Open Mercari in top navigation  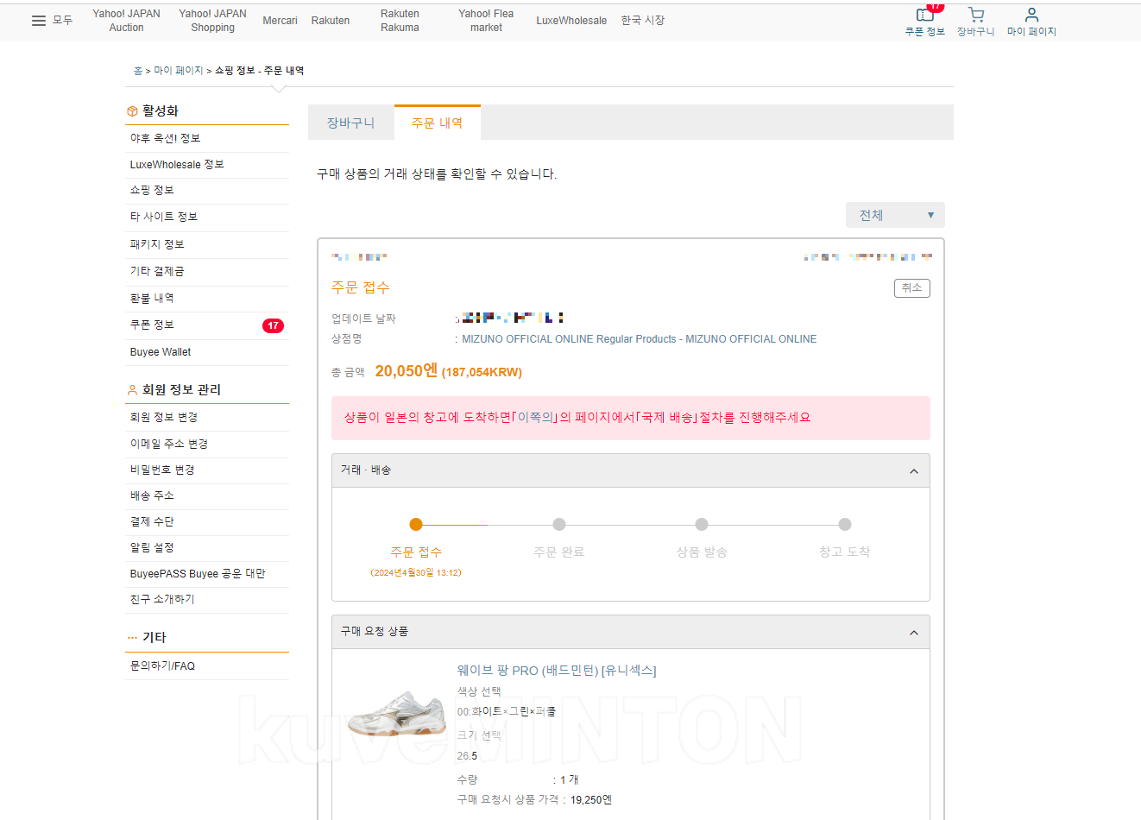(x=280, y=21)
